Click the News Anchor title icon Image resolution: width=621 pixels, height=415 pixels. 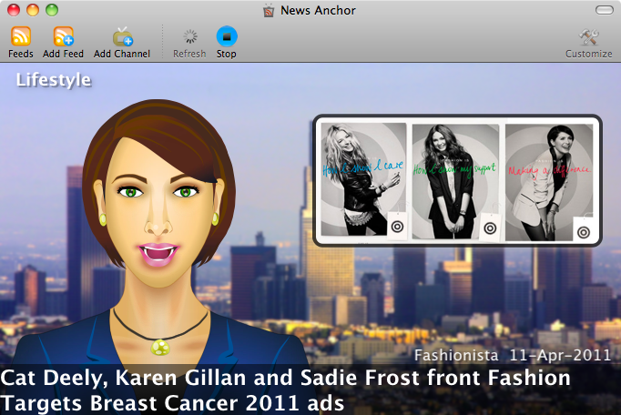[x=269, y=10]
